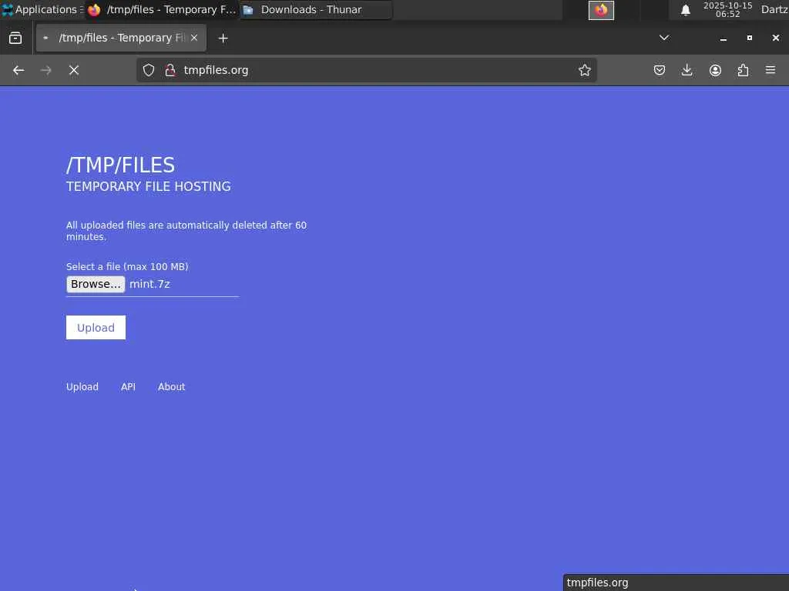789x591 pixels.
Task: Switch to Downloads - Thunar window
Action: pos(316,9)
